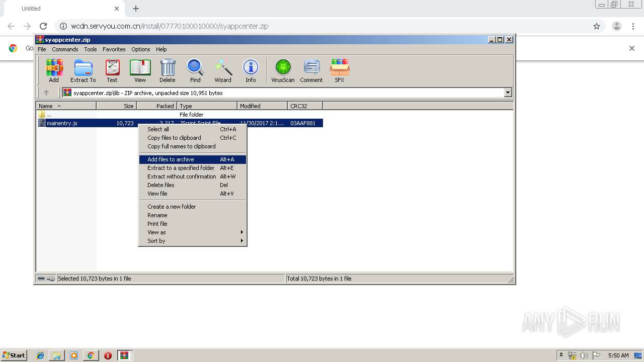Close the Untitled tab
Viewport: 644px width, 362px height.
pyautogui.click(x=117, y=9)
